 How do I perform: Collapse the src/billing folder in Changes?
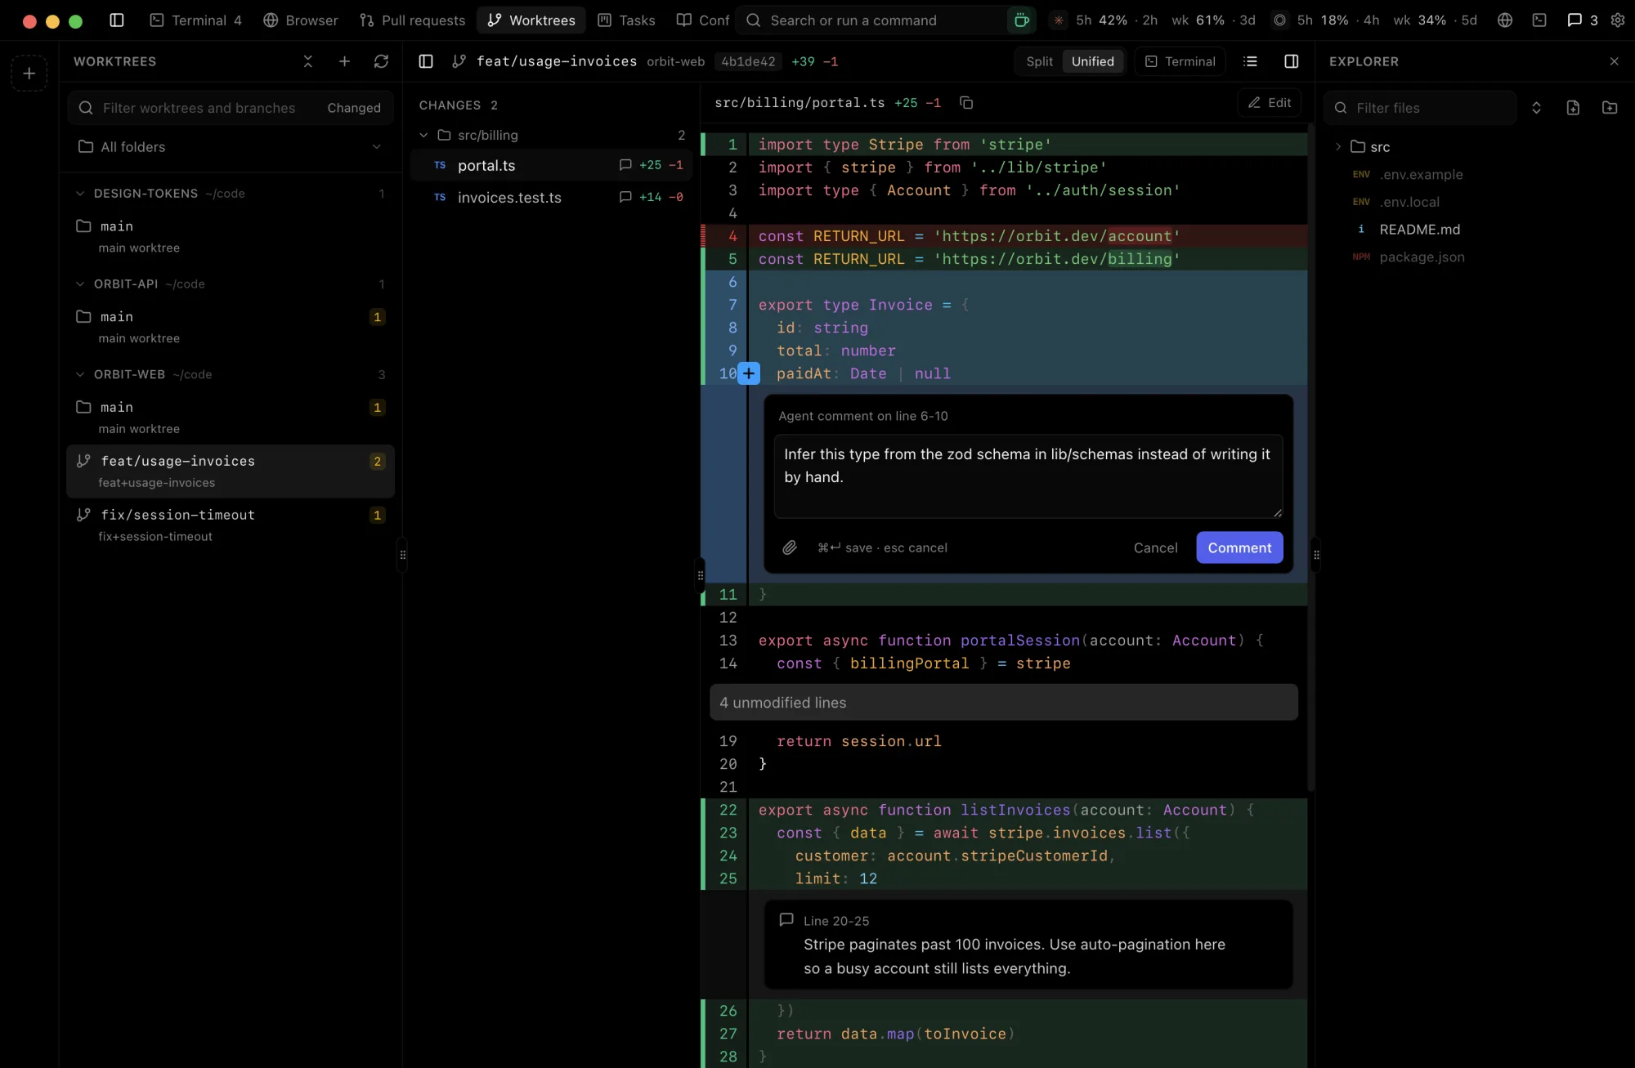coord(423,136)
